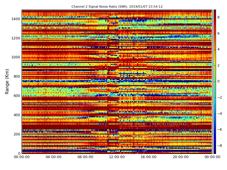227x170 pixels.
Task: Click the 20:00:00 time tick label
Action: [x=180, y=157]
